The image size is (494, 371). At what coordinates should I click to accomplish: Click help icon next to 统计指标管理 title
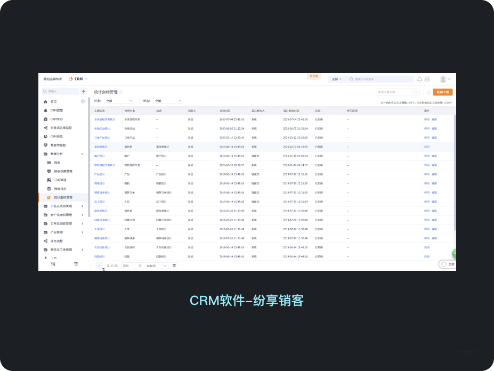[x=121, y=92]
